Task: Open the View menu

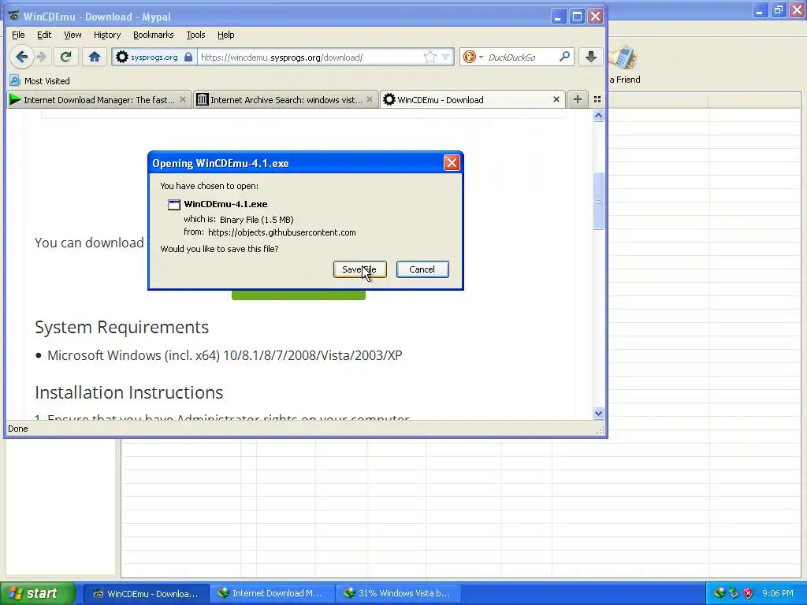Action: (73, 35)
